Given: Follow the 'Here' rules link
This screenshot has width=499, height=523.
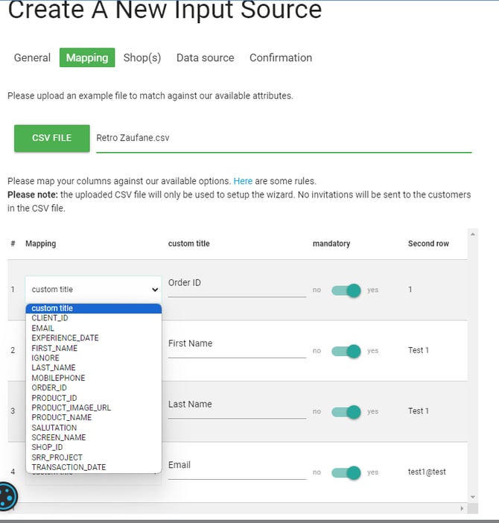Looking at the screenshot, I should tap(243, 181).
